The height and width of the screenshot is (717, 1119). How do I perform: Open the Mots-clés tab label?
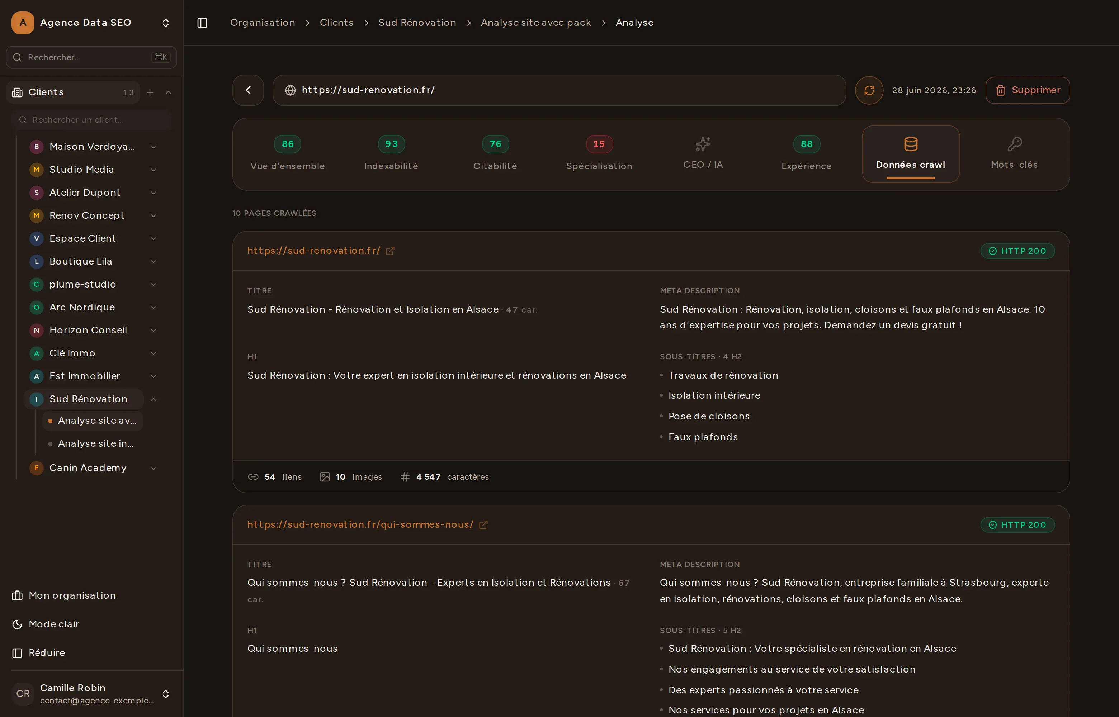[1014, 165]
